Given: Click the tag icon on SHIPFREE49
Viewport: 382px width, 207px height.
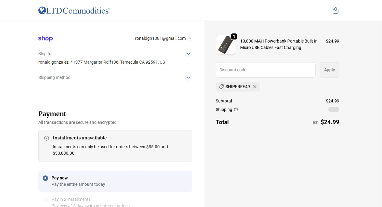Looking at the screenshot, I should [x=221, y=87].
